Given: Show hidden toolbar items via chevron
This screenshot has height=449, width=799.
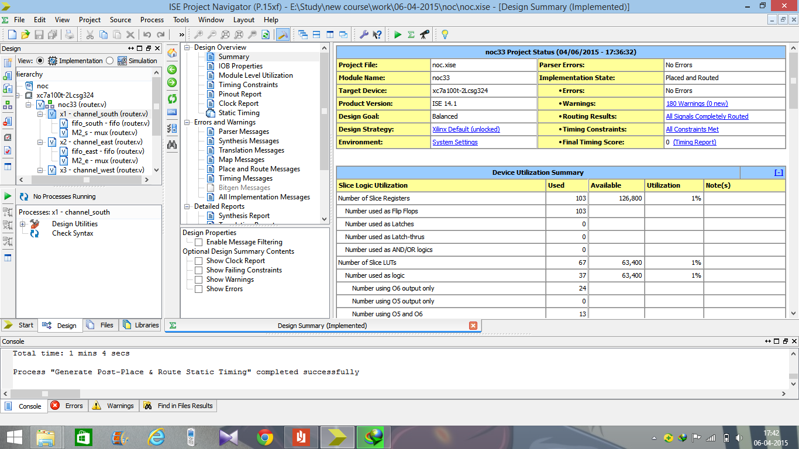Looking at the screenshot, I should [x=181, y=34].
